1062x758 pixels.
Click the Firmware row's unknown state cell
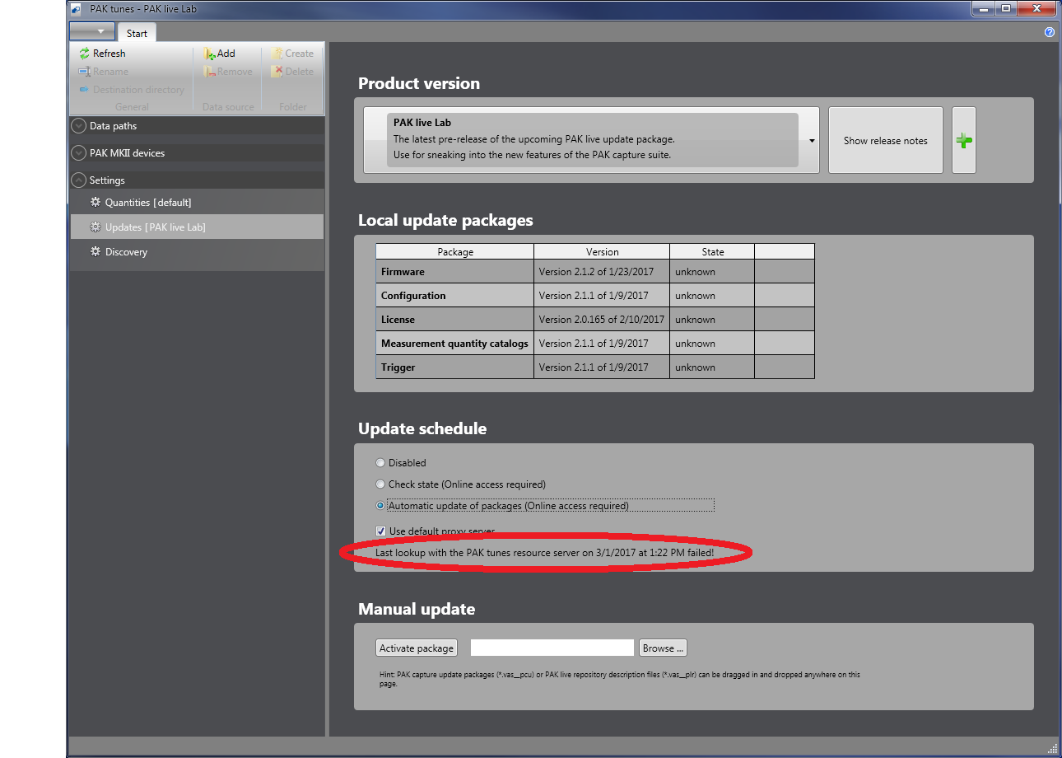pos(713,272)
